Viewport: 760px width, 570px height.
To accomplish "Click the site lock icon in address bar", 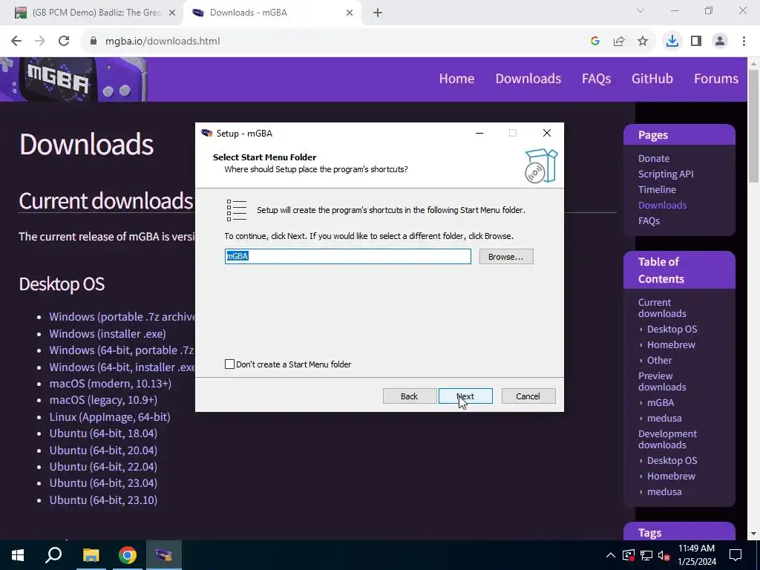I will point(94,42).
